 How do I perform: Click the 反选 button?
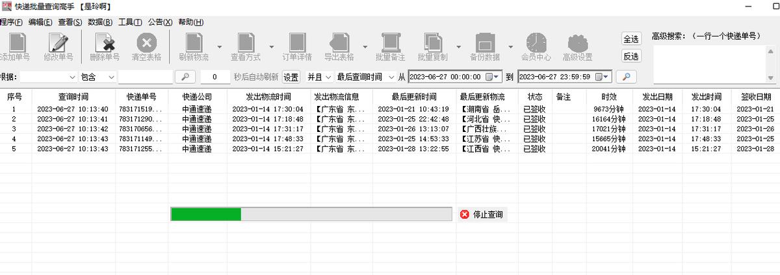coord(631,57)
